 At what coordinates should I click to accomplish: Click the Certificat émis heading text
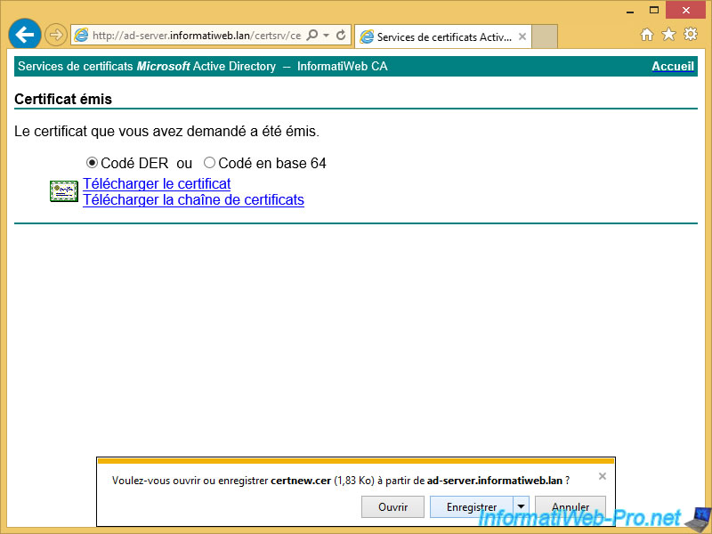pos(63,99)
